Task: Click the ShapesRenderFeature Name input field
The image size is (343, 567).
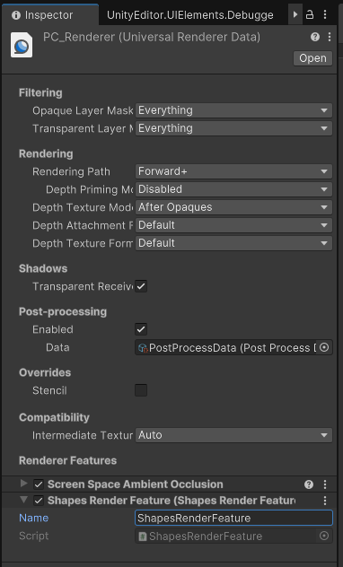Action: coord(233,518)
